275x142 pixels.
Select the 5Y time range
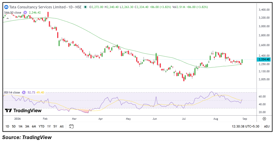pyautogui.click(x=55, y=127)
